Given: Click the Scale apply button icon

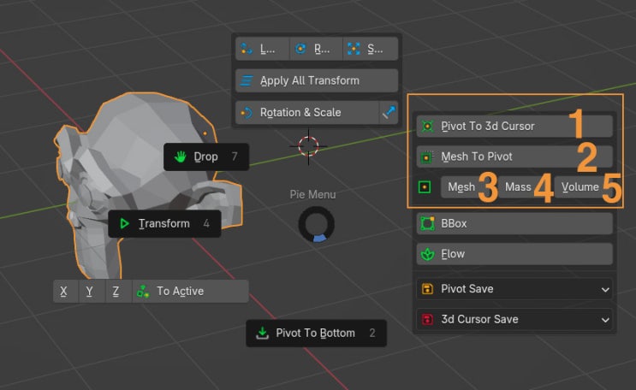Looking at the screenshot, I should 354,49.
